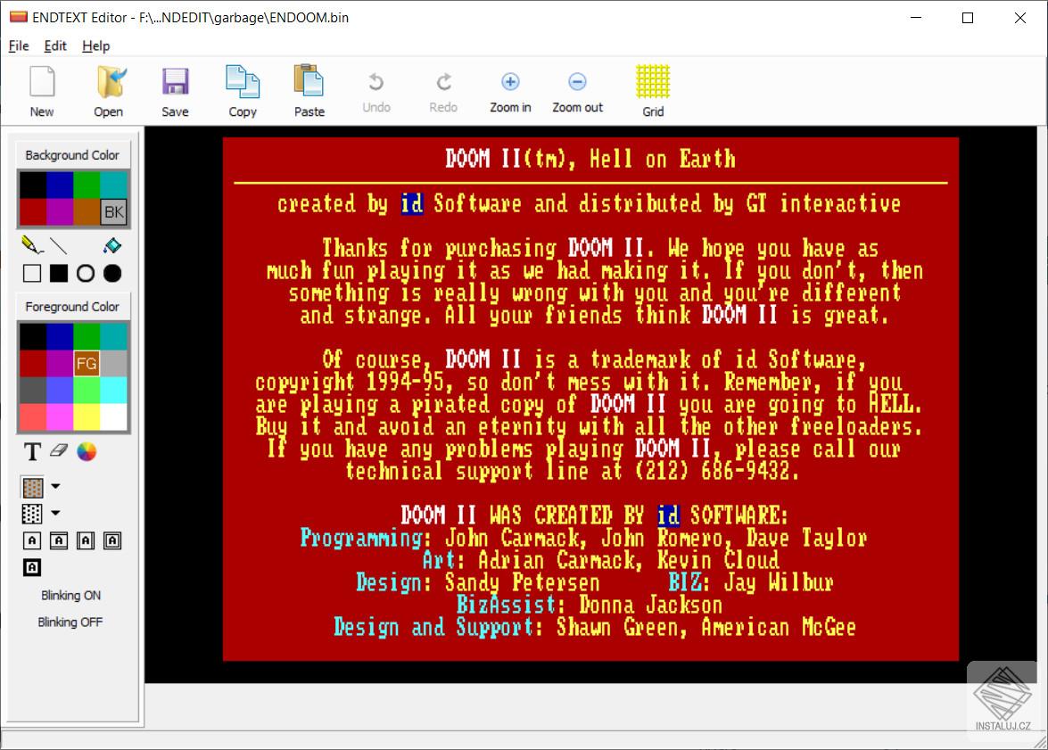Pick light red in Foreground Color palette
The width and height of the screenshot is (1048, 750).
[x=33, y=417]
